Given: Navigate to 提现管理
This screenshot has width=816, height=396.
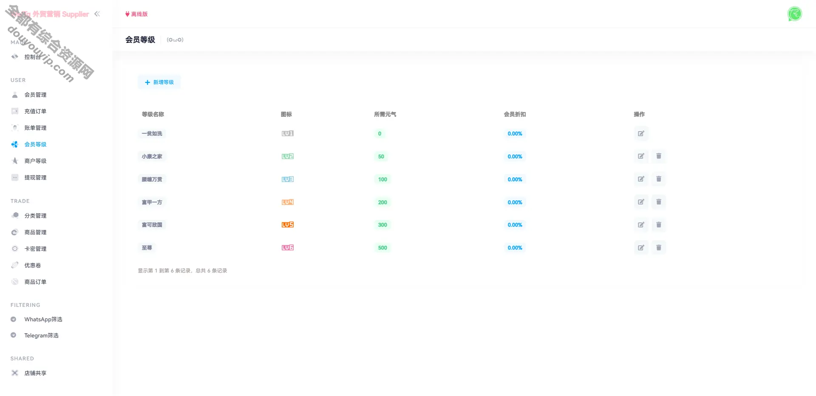Looking at the screenshot, I should (x=35, y=178).
